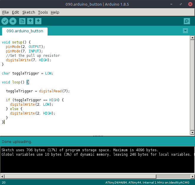The width and height of the screenshot is (195, 185).
Task: Click the '//Set the pull up resistor' comment
Action: 33,56
